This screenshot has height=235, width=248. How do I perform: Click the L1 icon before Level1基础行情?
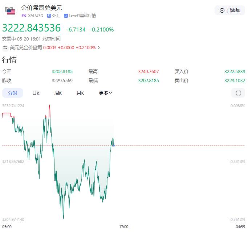point(66,16)
